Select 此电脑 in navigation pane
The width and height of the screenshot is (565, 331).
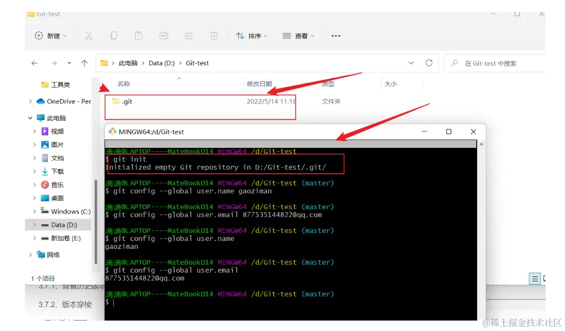click(51, 118)
